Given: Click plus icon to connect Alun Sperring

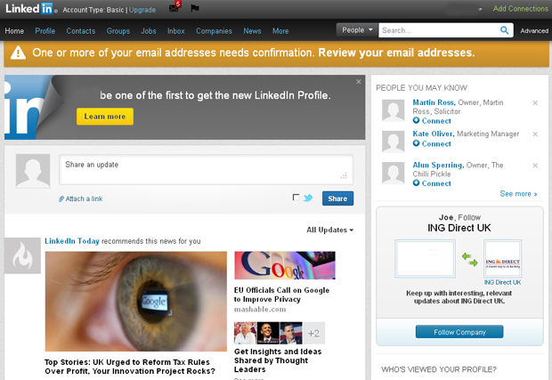Looking at the screenshot, I should click(x=416, y=183).
